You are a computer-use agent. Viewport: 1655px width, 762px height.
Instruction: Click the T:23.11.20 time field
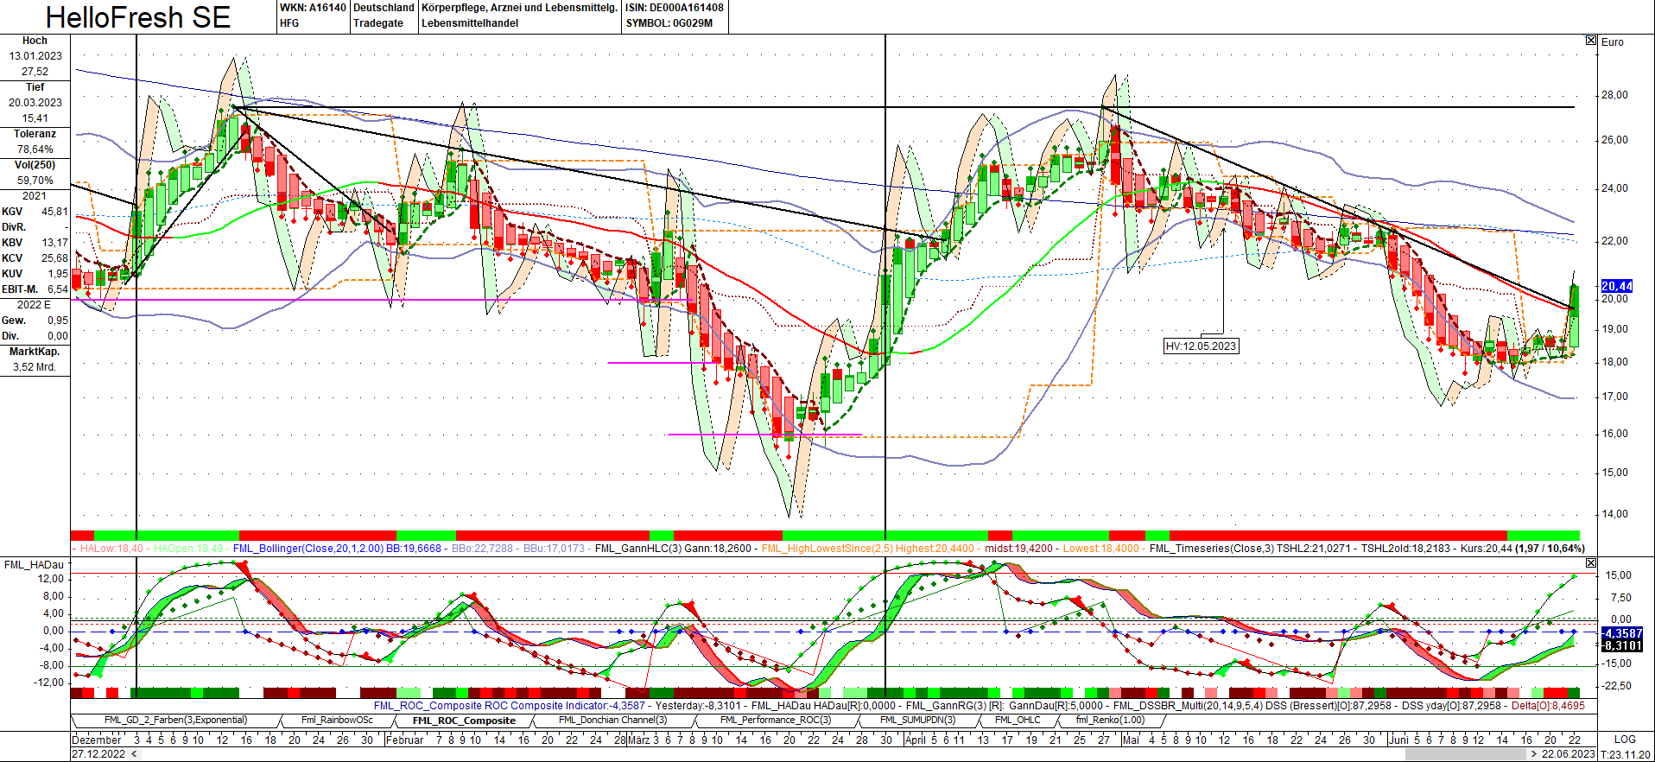coord(1626,754)
